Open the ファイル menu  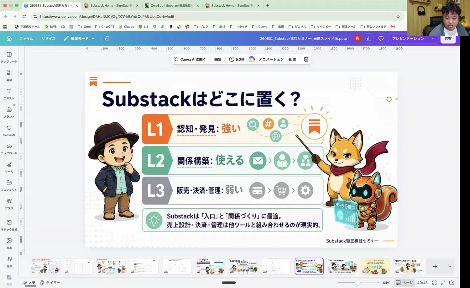(26, 38)
